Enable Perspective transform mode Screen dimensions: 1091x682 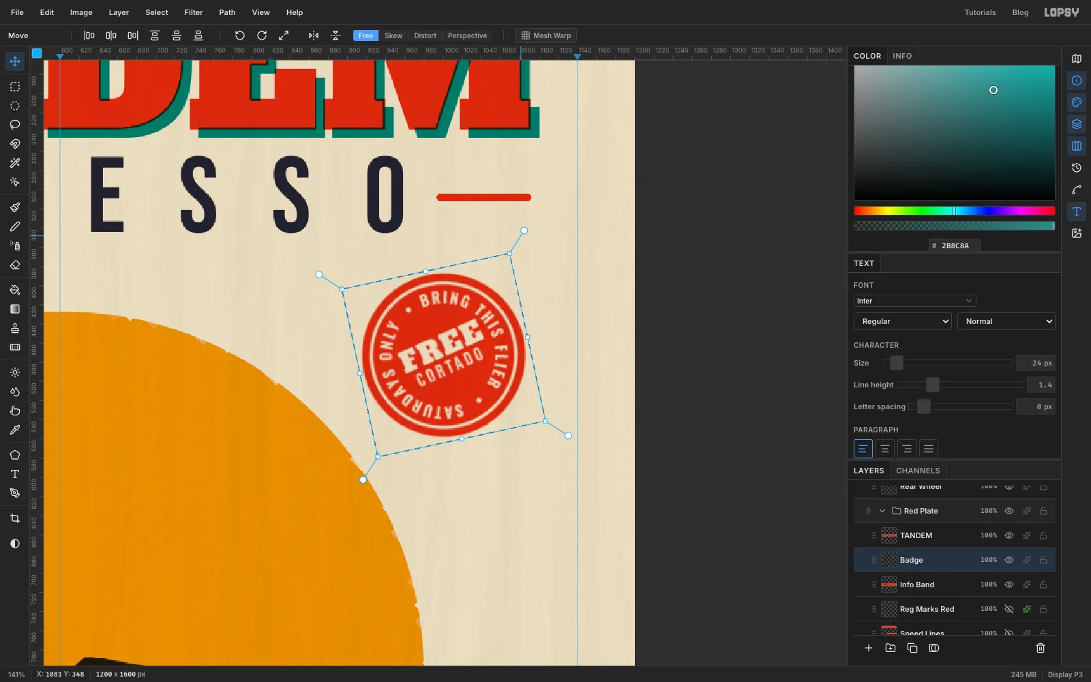click(x=467, y=35)
